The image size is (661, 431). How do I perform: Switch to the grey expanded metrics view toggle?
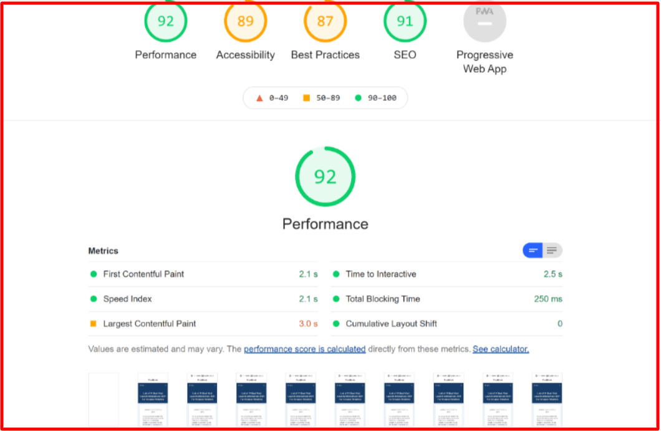(552, 251)
